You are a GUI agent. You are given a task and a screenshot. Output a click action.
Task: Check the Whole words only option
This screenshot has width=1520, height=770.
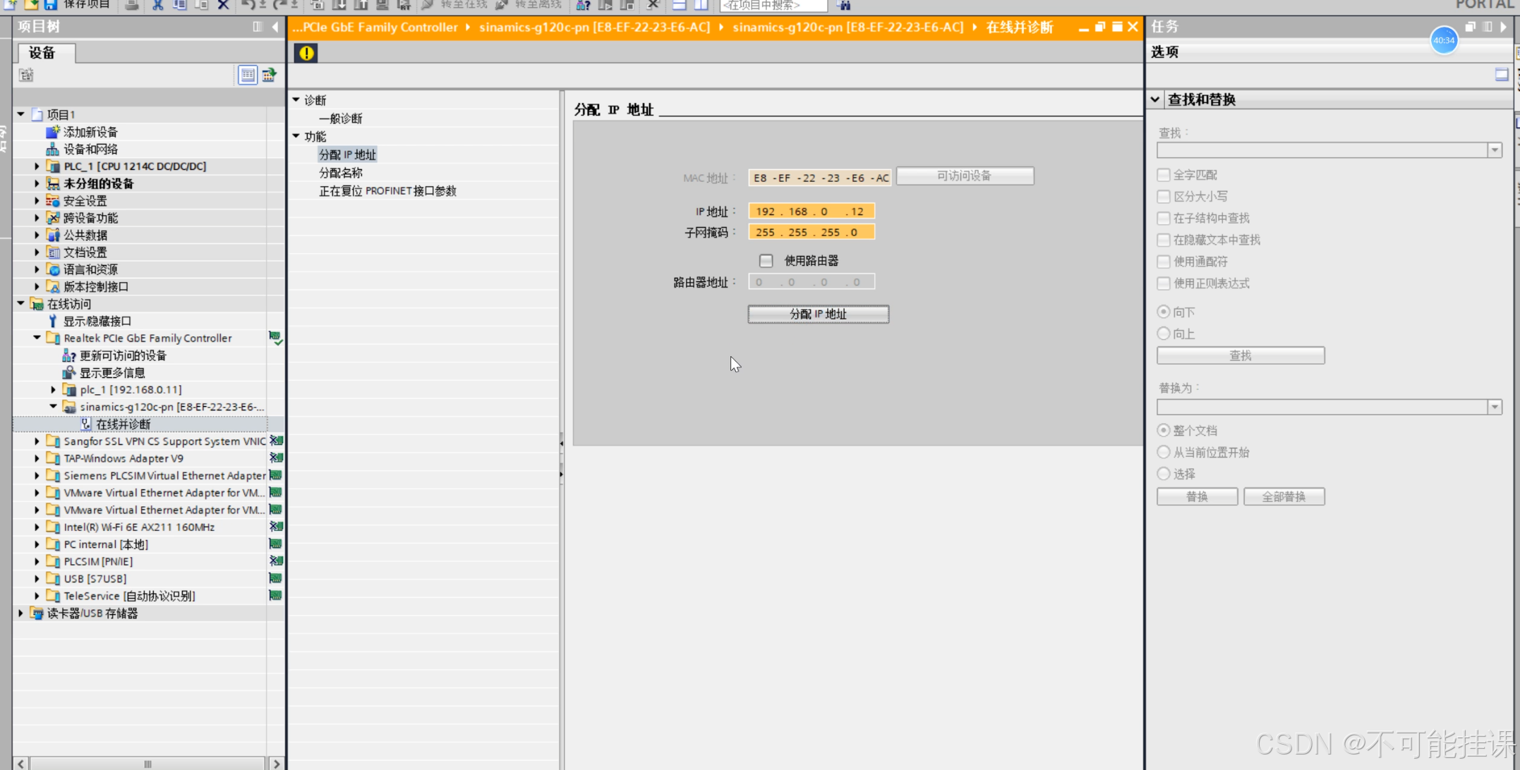[1164, 175]
